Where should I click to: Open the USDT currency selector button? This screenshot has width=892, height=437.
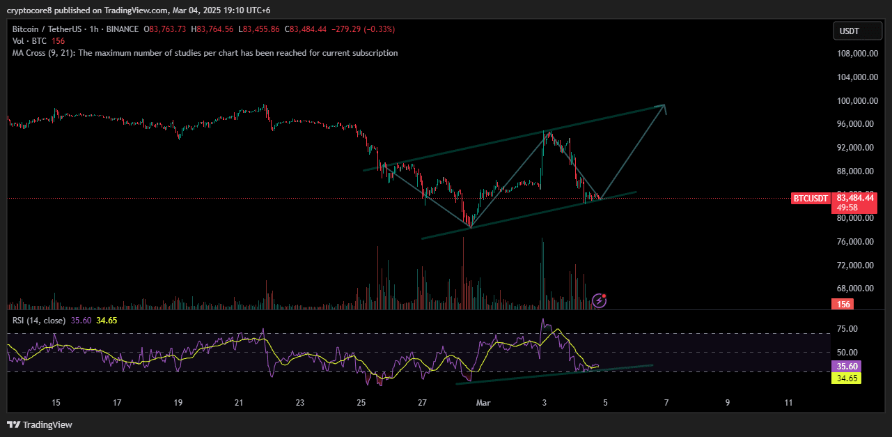click(858, 31)
